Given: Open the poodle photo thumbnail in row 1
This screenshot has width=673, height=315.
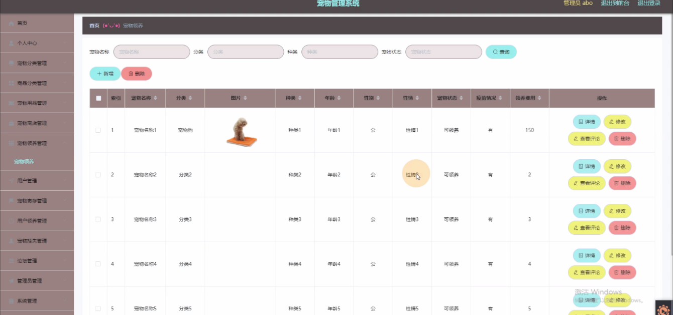Looking at the screenshot, I should coord(241,131).
